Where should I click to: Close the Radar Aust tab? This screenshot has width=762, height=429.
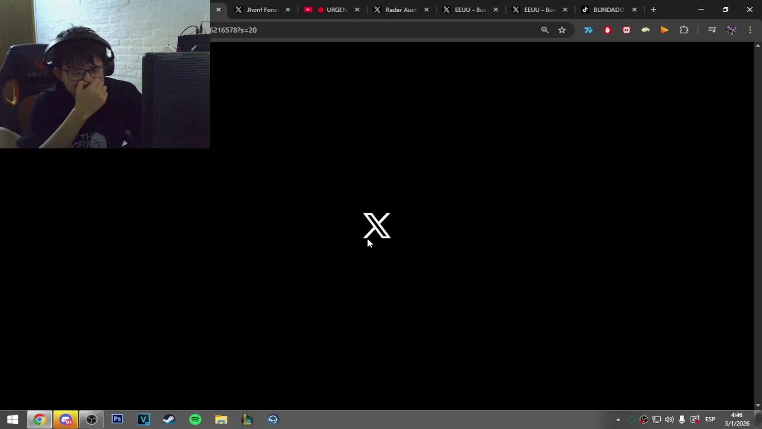click(x=426, y=10)
